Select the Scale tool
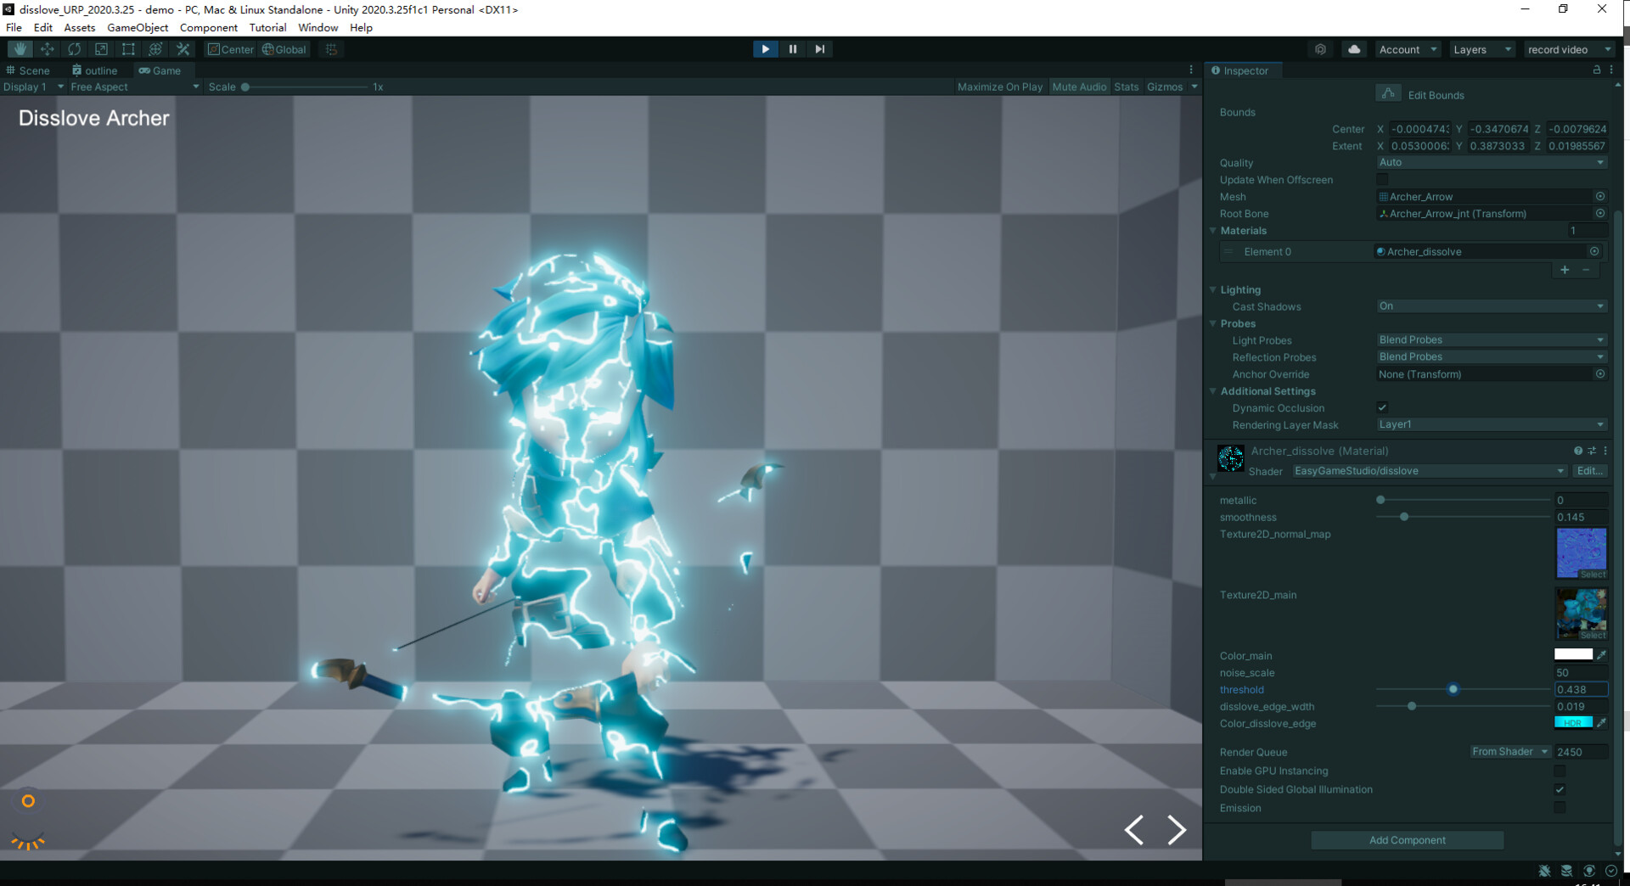This screenshot has height=886, width=1630. point(102,48)
